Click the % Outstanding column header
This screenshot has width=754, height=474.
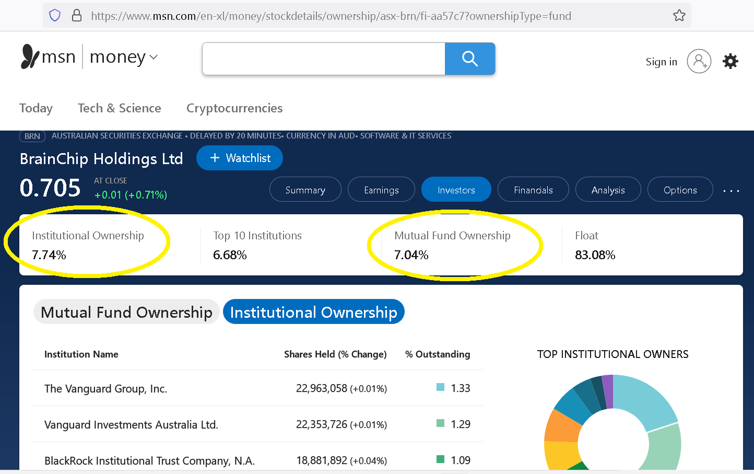click(438, 354)
